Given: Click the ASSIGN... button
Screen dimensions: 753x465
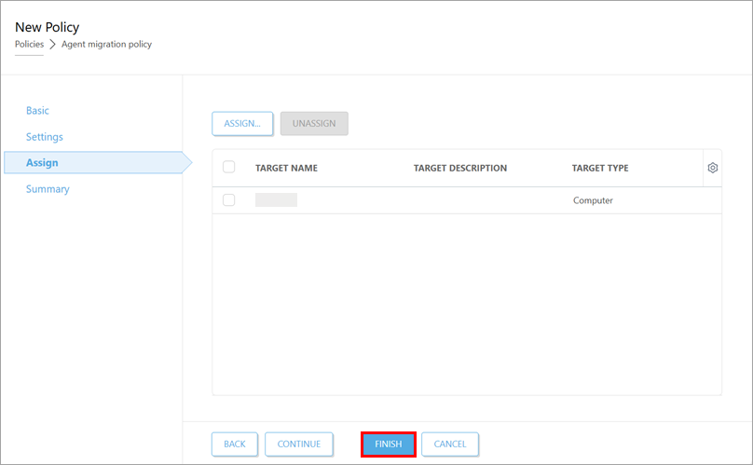Looking at the screenshot, I should [242, 124].
